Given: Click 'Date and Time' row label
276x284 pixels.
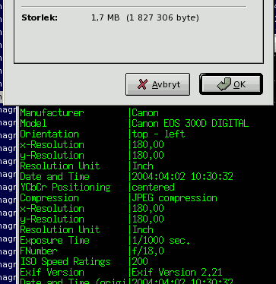Looking at the screenshot, I should pos(55,176).
